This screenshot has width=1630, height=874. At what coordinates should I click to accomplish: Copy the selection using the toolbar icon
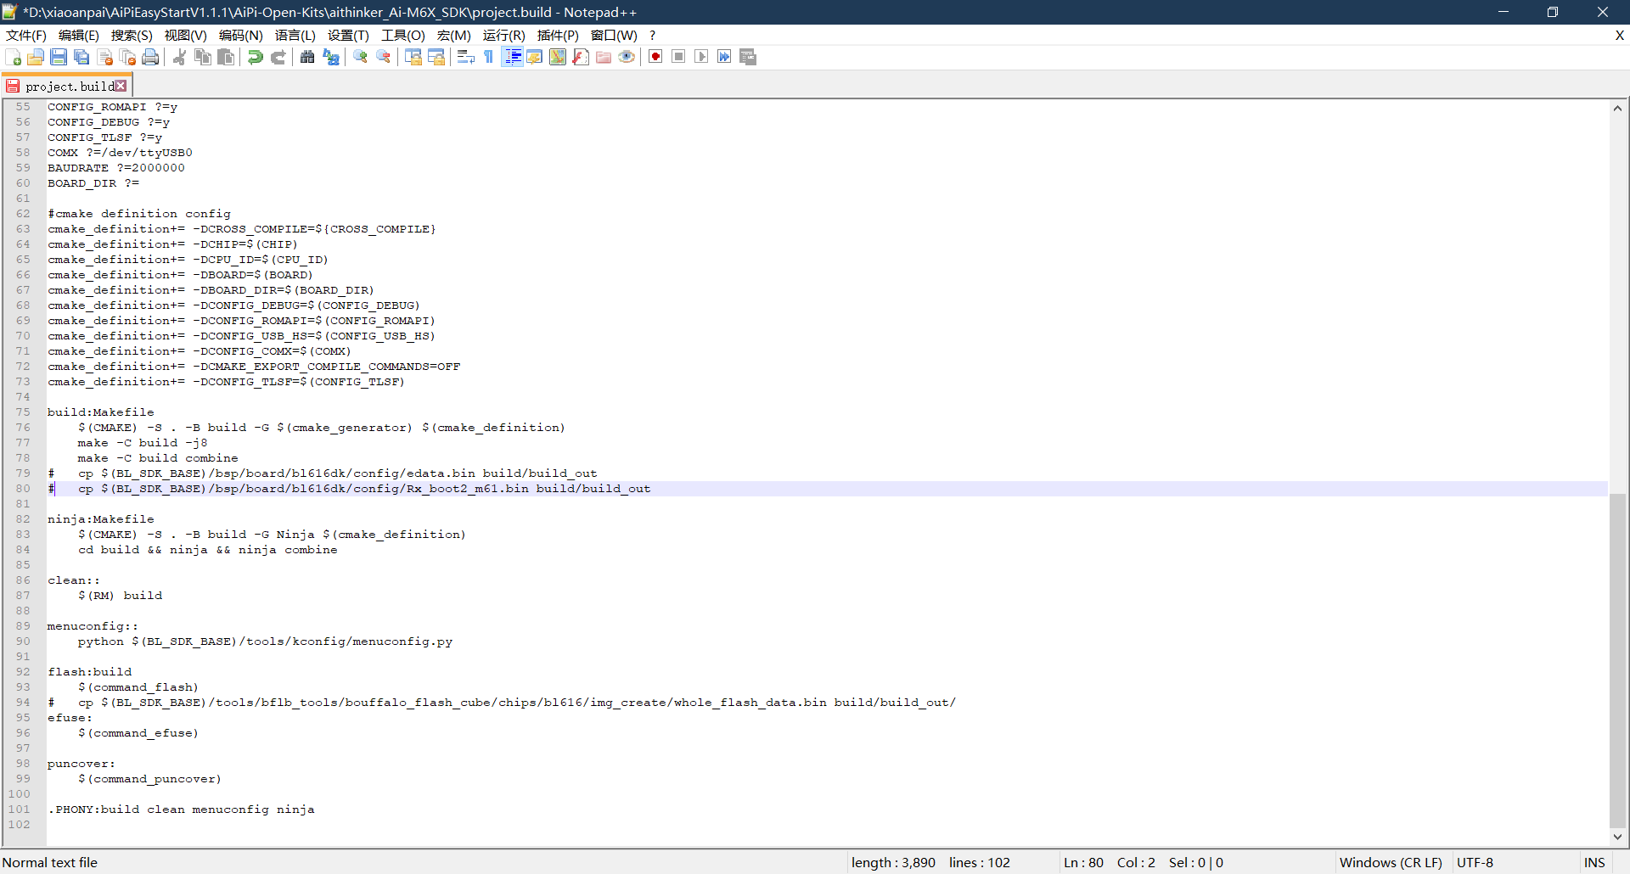[x=202, y=57]
